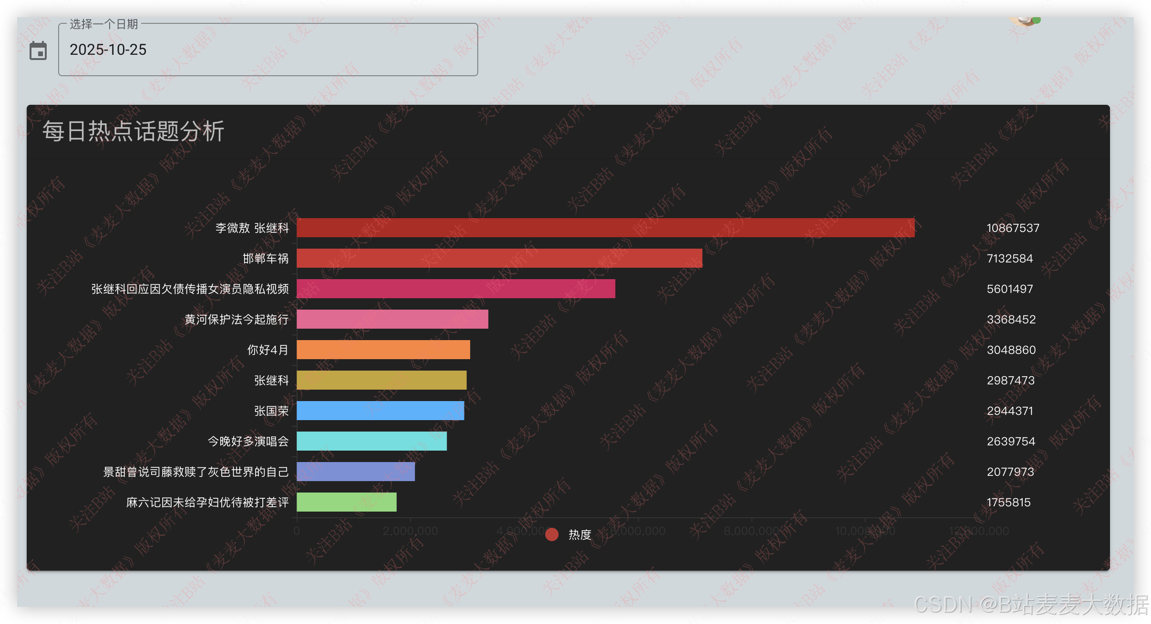The height and width of the screenshot is (624, 1151).
Task: Select the orange 你好4月 bar
Action: (383, 350)
